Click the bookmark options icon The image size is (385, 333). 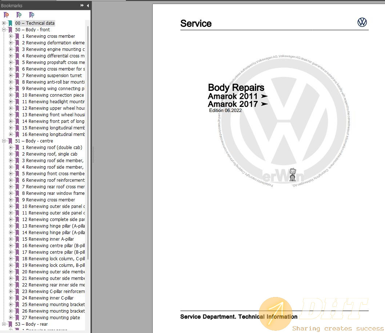tap(31, 15)
